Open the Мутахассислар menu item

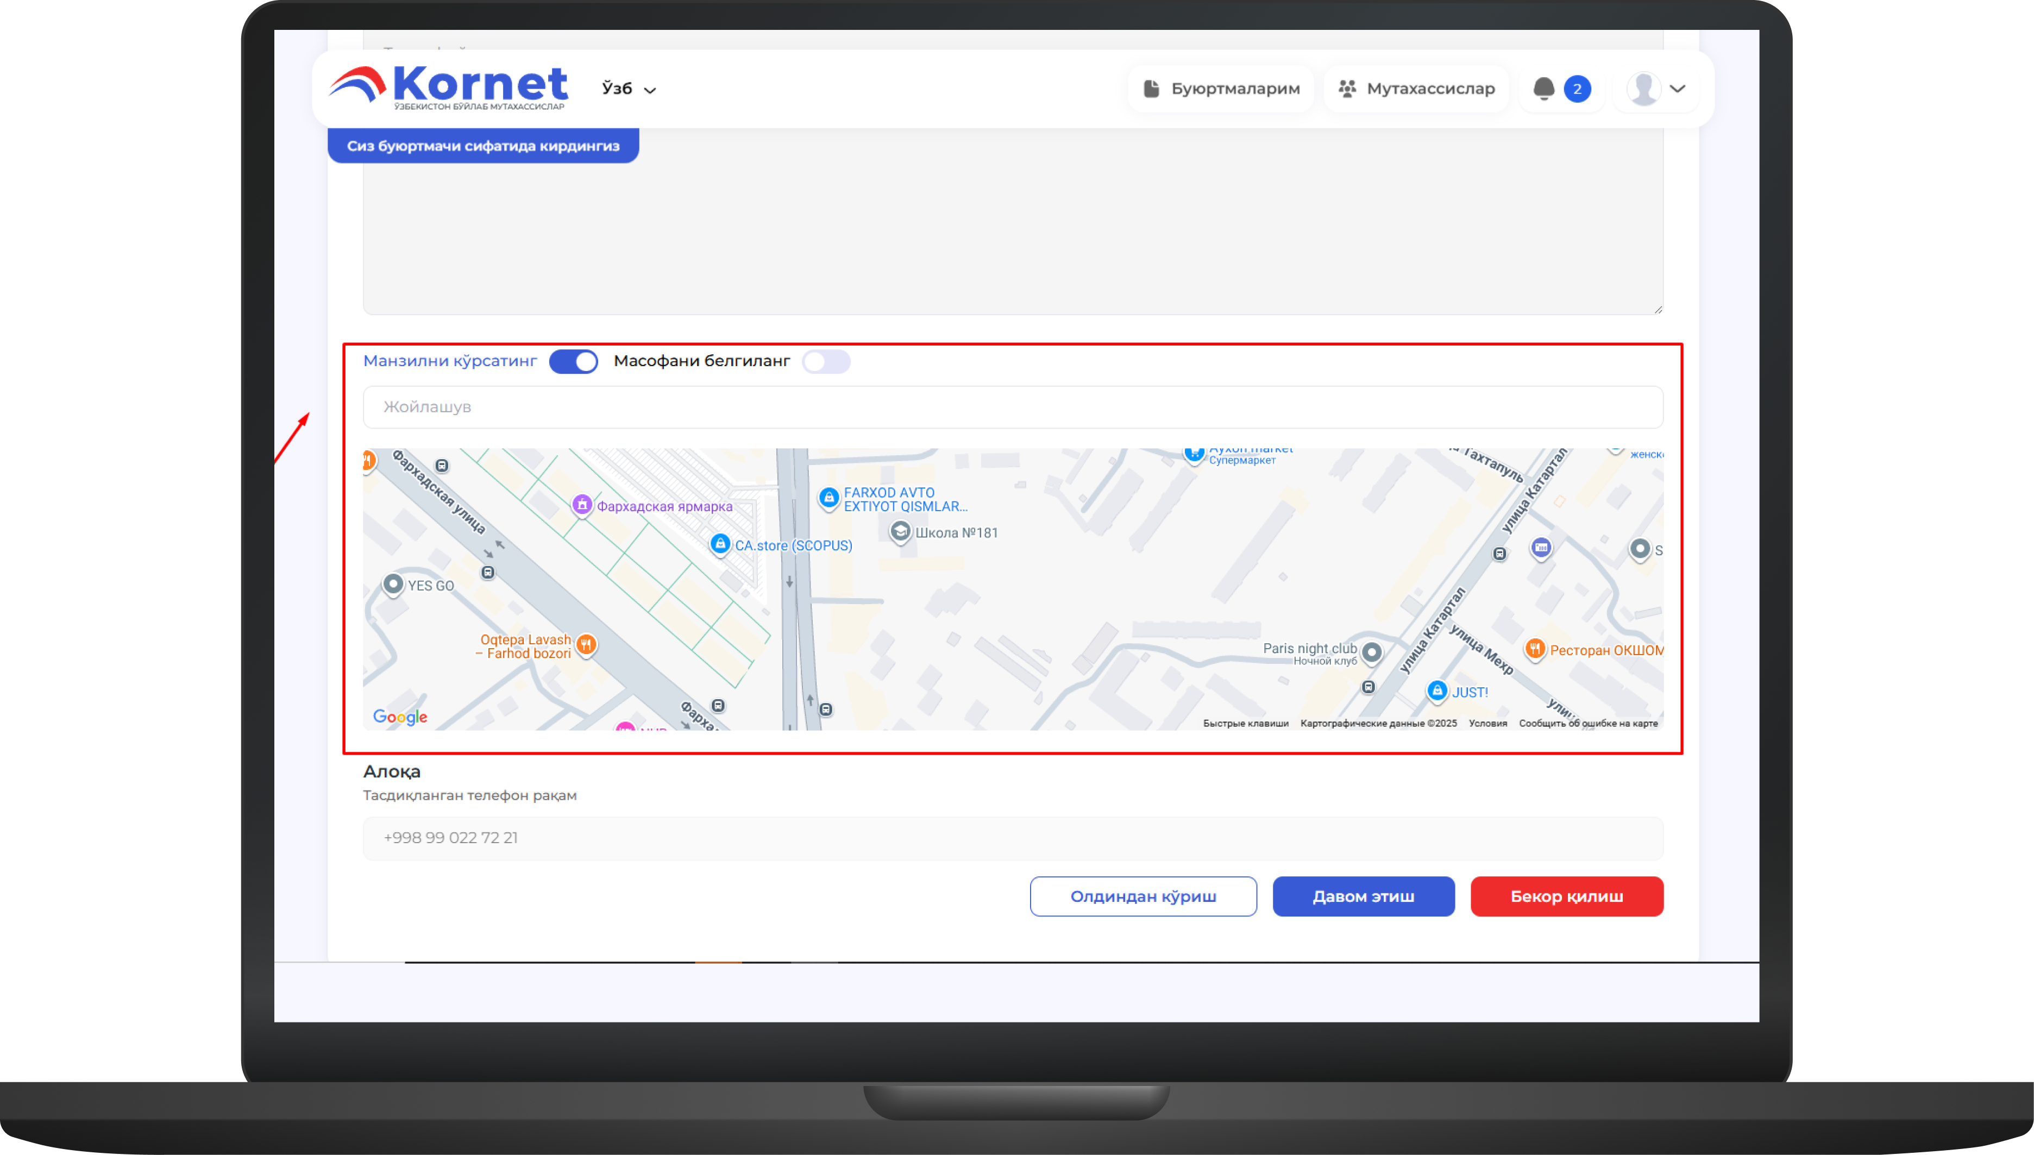[x=1416, y=89]
